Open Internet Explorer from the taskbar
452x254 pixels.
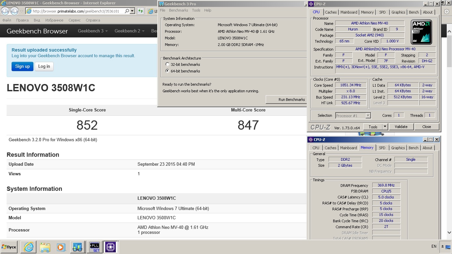(29, 247)
